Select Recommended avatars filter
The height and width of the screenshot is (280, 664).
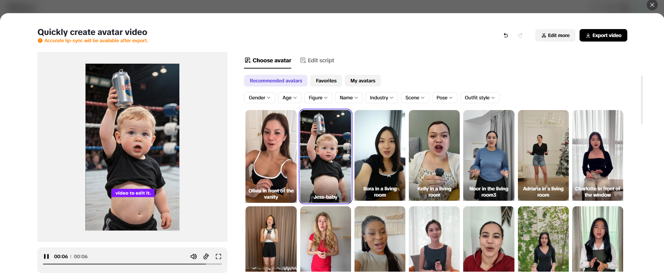pyautogui.click(x=276, y=81)
